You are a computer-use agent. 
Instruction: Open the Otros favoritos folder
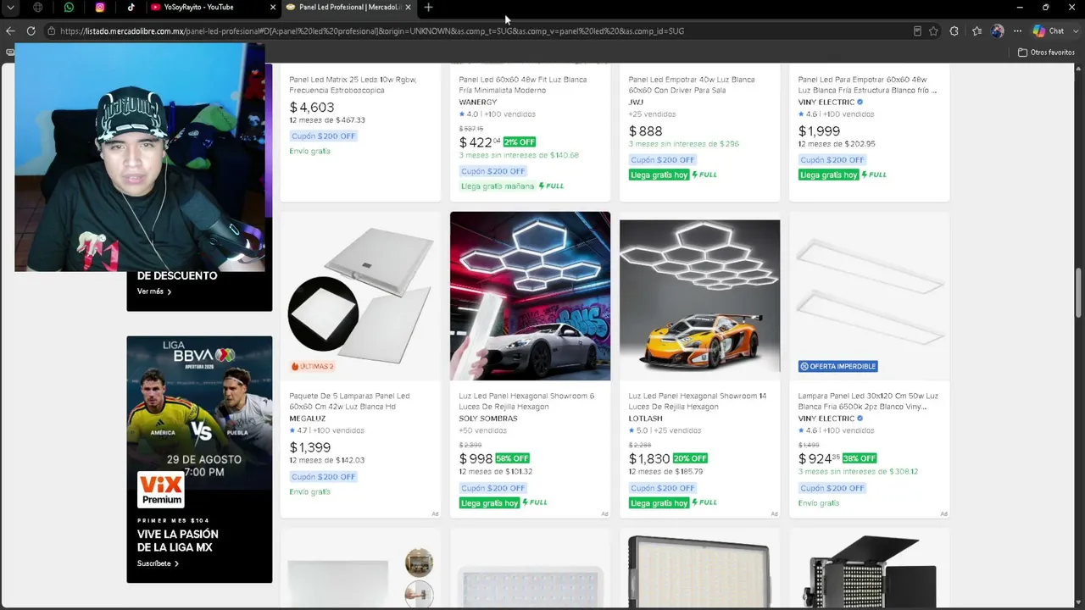click(x=1046, y=53)
